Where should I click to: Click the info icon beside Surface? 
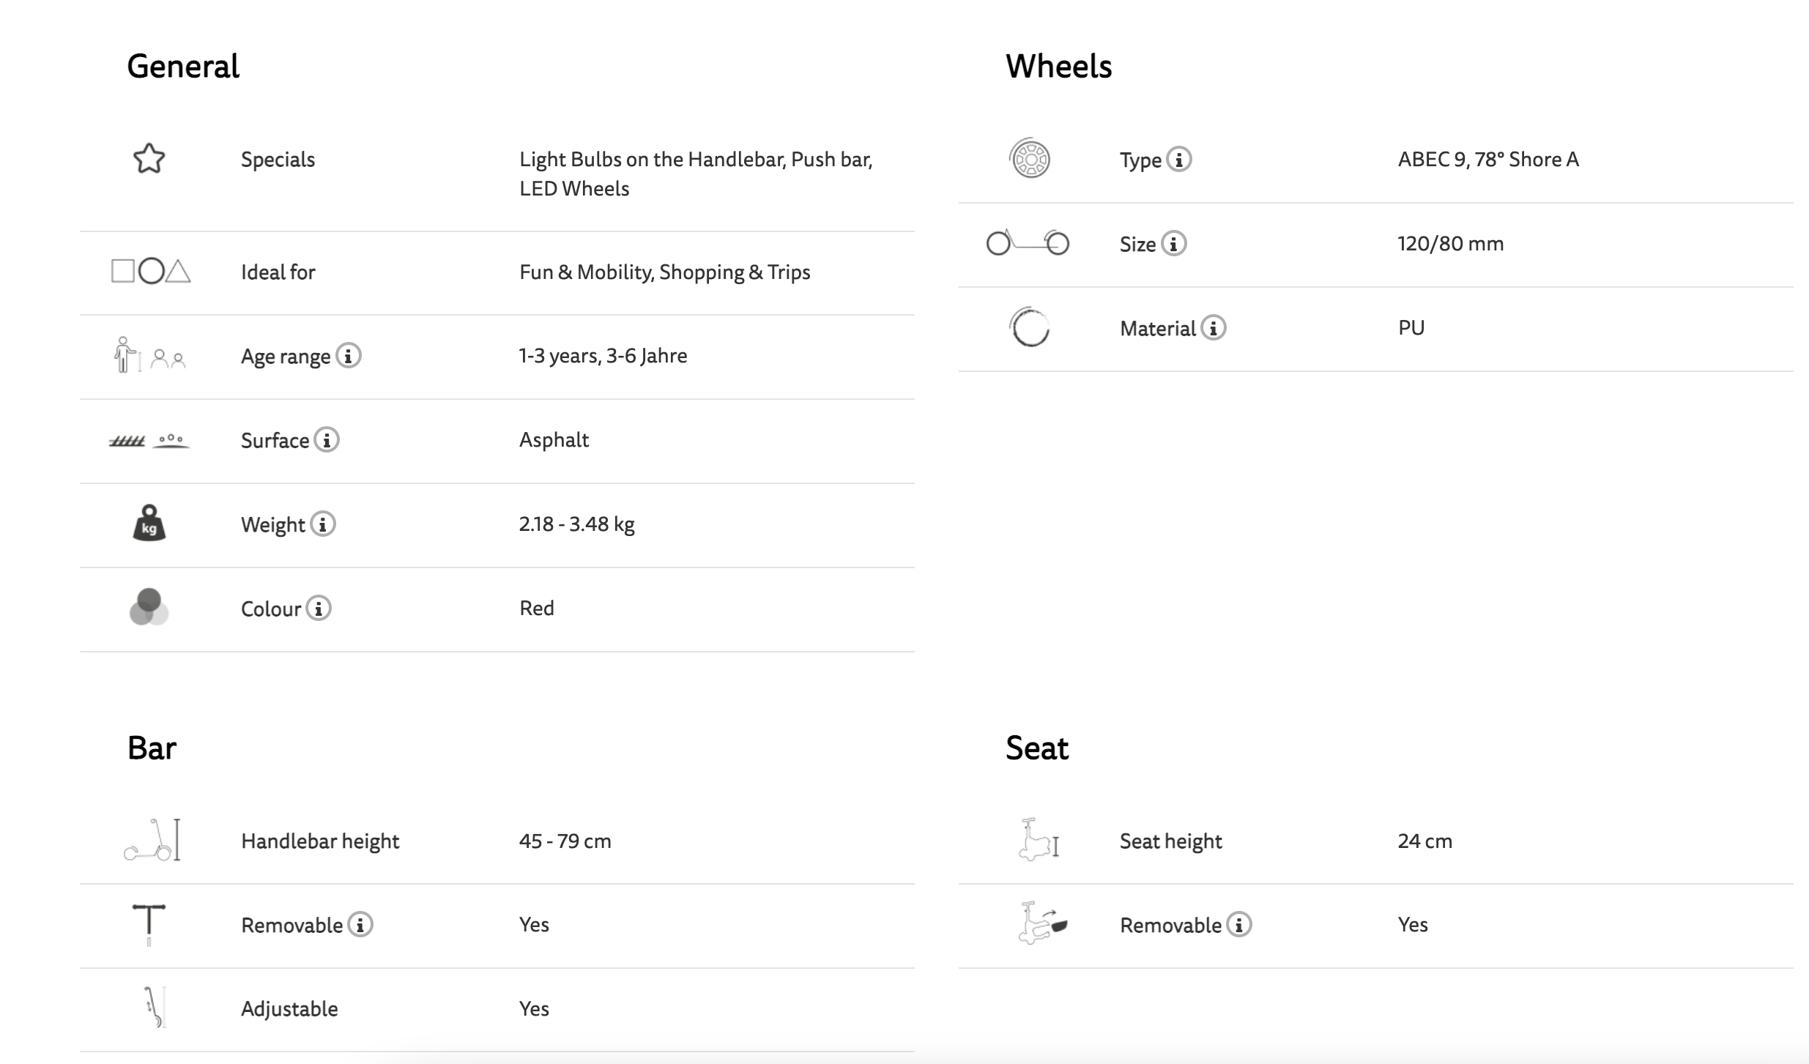[327, 440]
